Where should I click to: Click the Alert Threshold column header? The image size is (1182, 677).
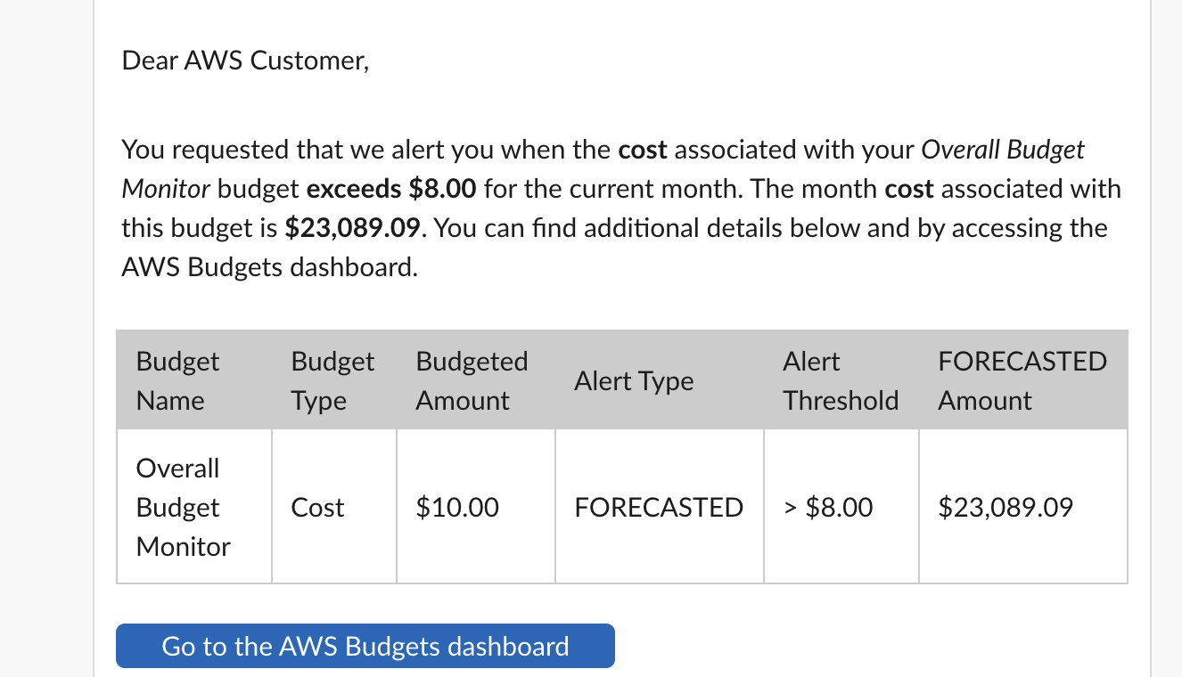pos(841,380)
